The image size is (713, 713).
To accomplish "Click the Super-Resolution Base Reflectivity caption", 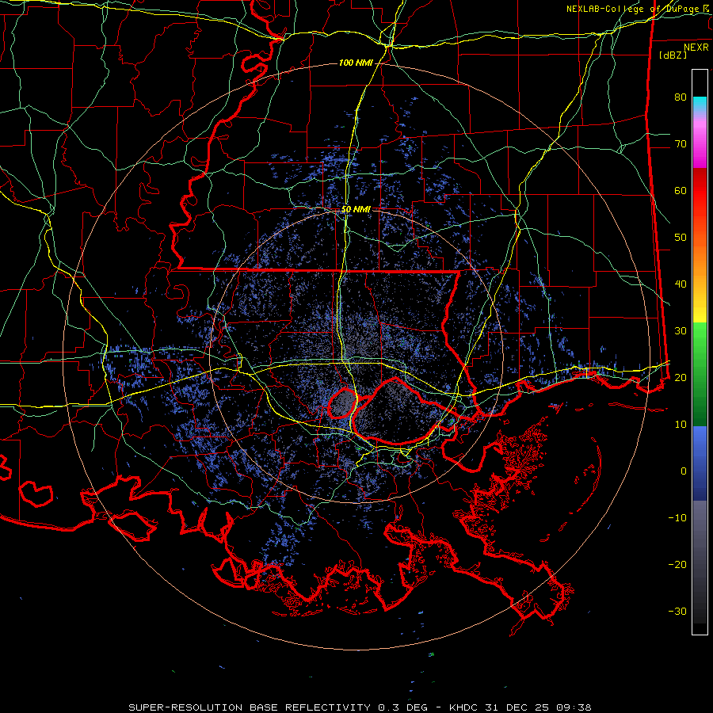I will [360, 707].
